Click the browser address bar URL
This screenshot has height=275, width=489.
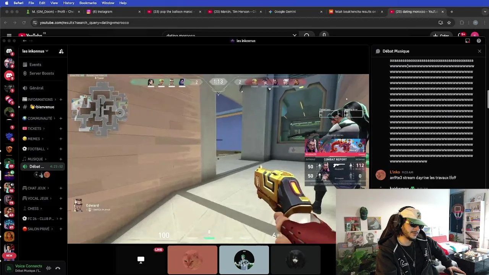click(x=84, y=23)
